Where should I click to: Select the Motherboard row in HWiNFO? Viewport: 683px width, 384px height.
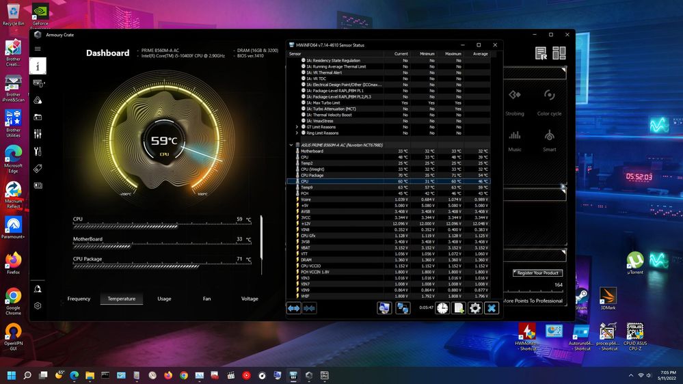[x=388, y=151]
